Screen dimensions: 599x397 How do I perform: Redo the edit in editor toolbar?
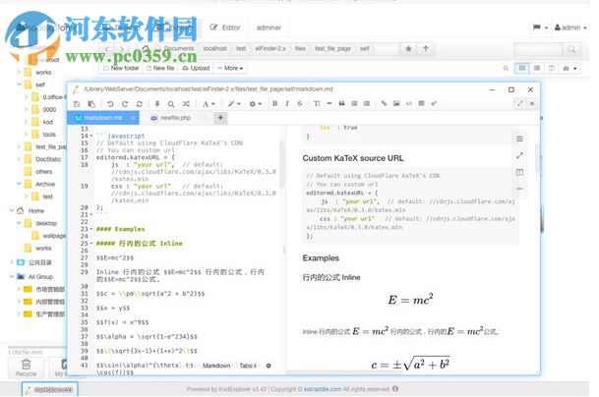tap(125, 104)
